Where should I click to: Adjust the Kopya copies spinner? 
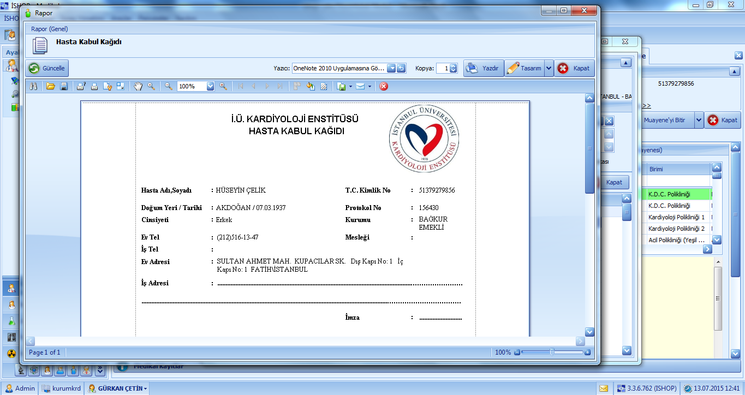[453, 68]
